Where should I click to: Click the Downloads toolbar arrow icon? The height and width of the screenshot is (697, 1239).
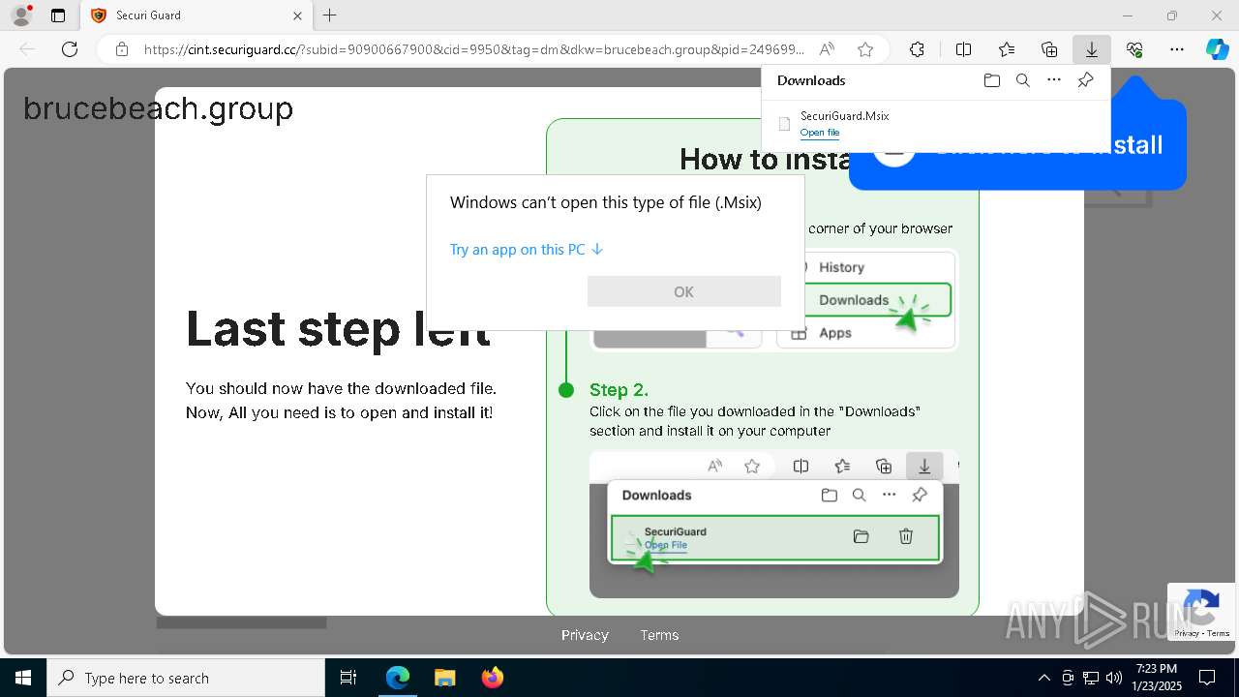click(1092, 49)
